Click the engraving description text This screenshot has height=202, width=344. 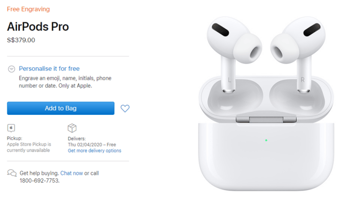(65, 82)
